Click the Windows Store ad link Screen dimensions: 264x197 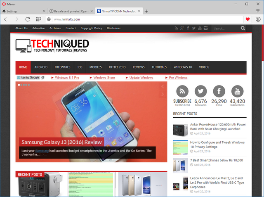pos(102,78)
